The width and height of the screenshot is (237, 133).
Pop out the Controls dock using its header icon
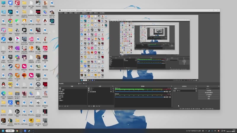tap(219, 86)
